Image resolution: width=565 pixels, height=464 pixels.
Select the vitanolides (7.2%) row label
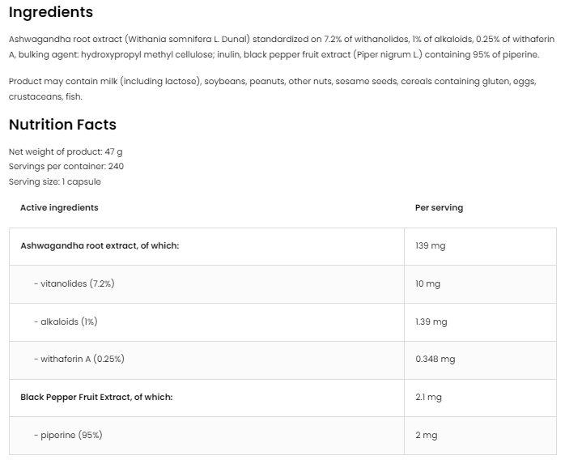[74, 283]
